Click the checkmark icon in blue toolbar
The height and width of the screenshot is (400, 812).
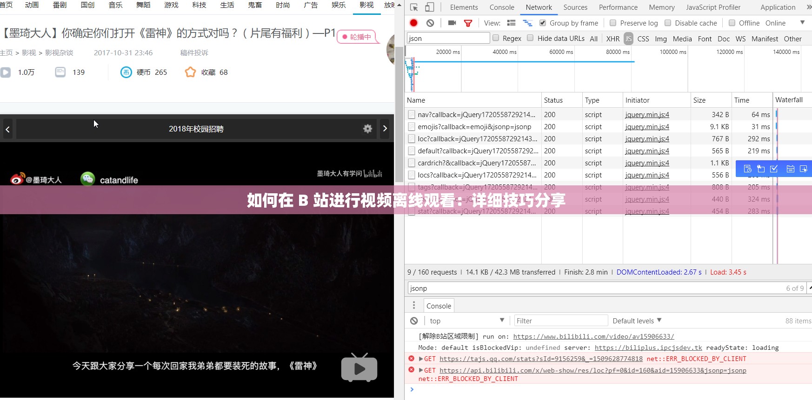(x=774, y=169)
